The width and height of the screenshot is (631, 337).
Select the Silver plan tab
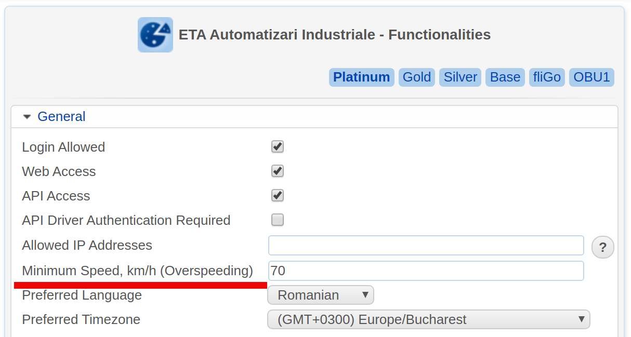(x=460, y=77)
